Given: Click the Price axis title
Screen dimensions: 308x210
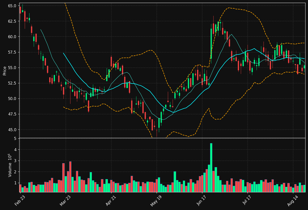Looking at the screenshot, I should tap(5, 71).
